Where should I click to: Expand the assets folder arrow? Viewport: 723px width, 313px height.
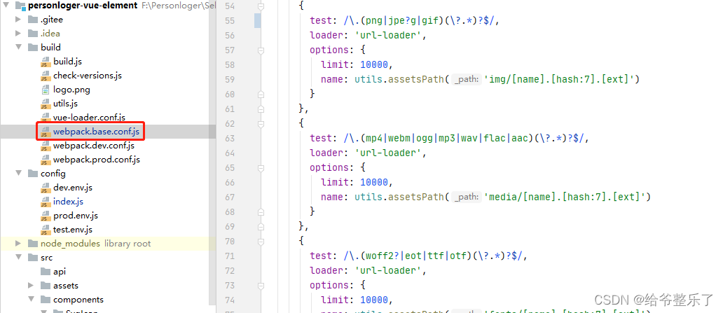coord(31,286)
